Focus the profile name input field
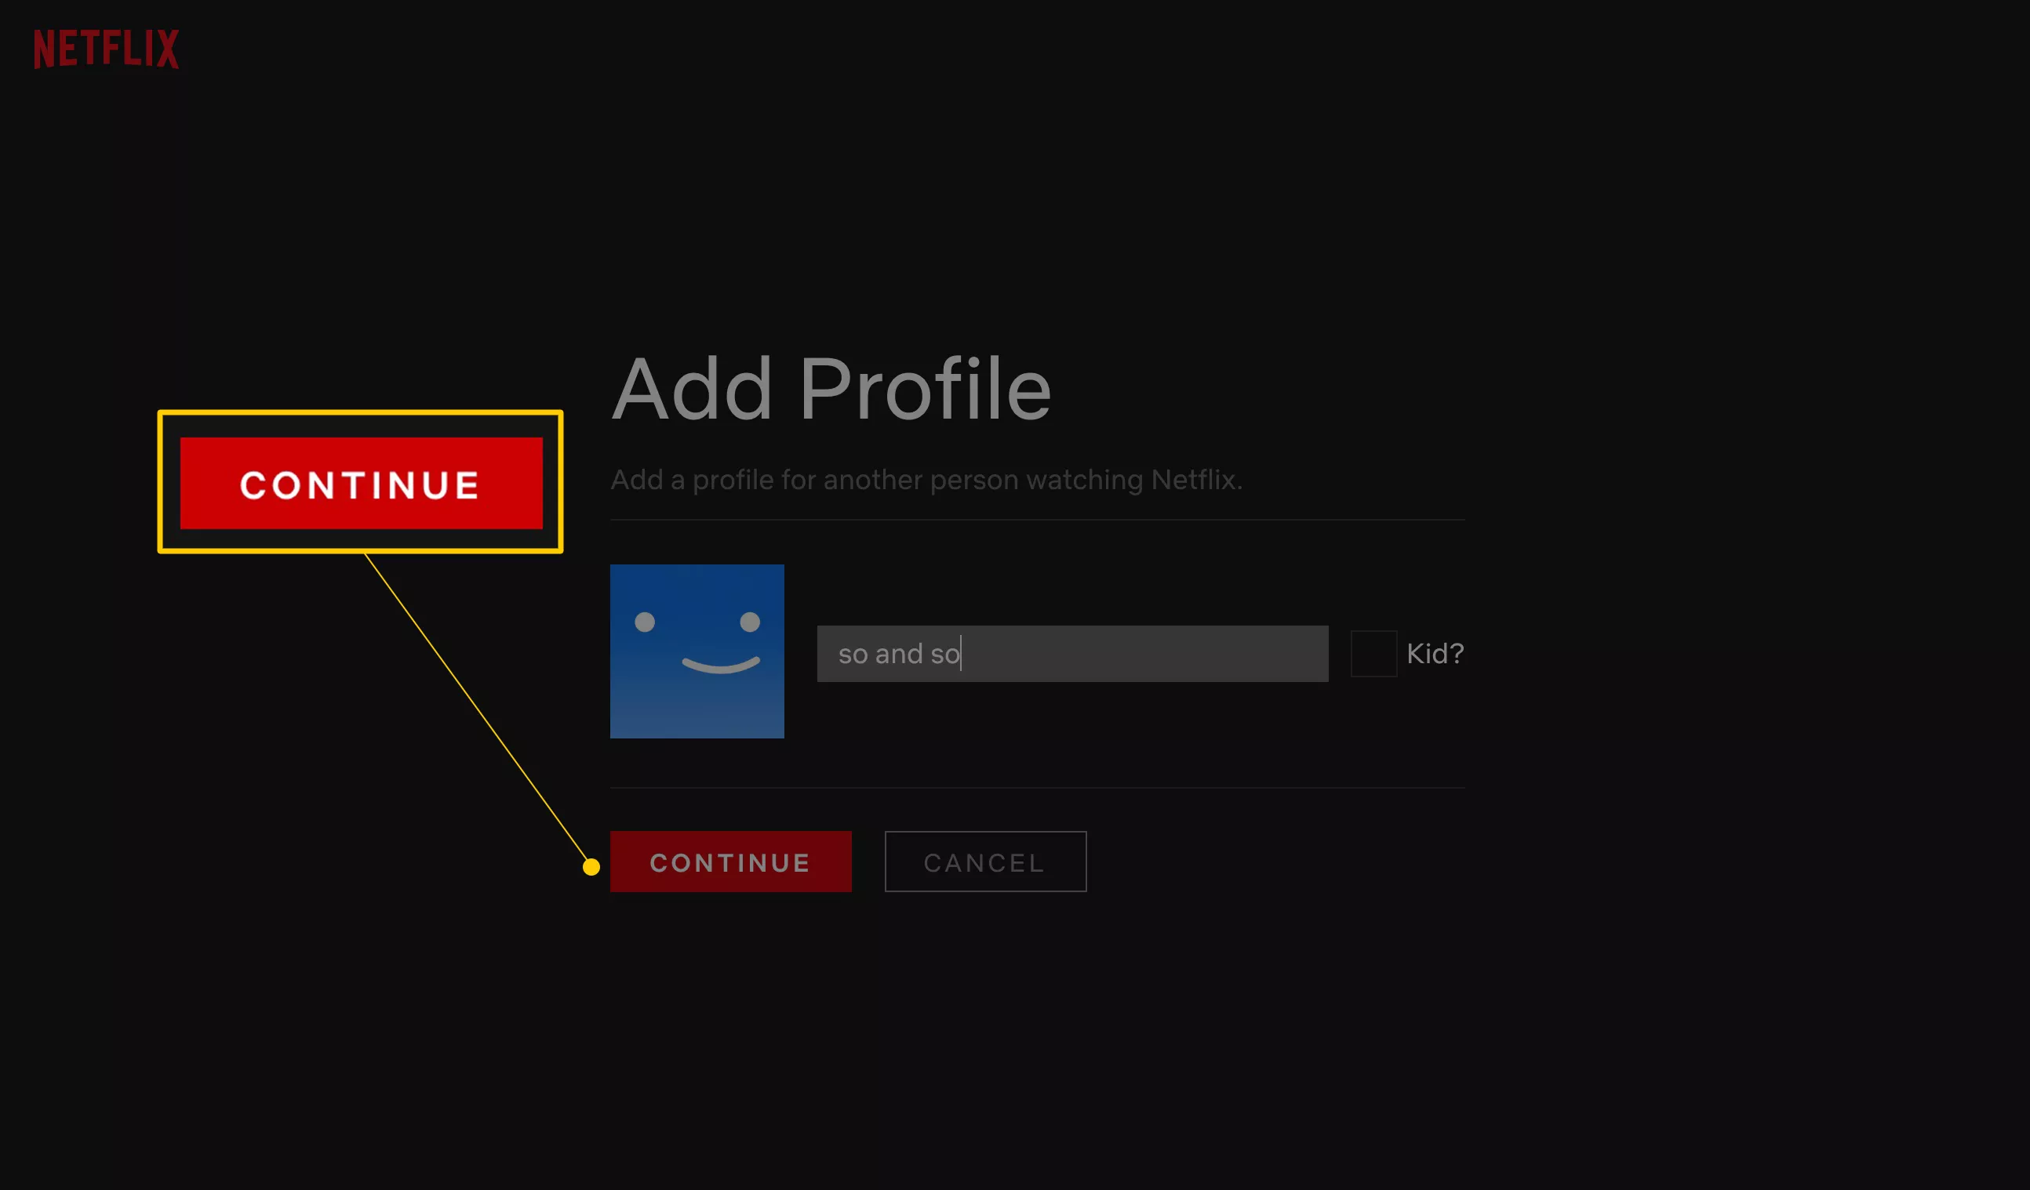Screen dimensions: 2030x1190 pyautogui.click(x=1072, y=654)
